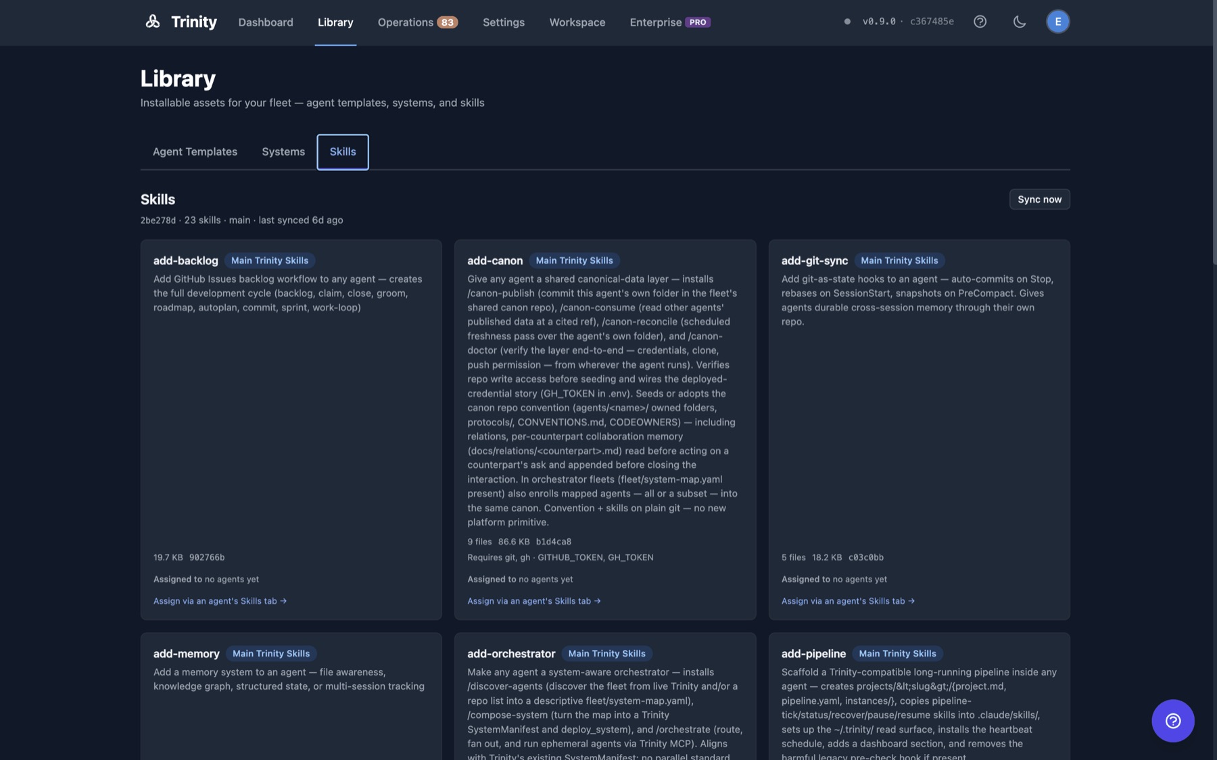Click Main Trinity Skills badge on add-canon
The width and height of the screenshot is (1217, 760).
coord(574,261)
